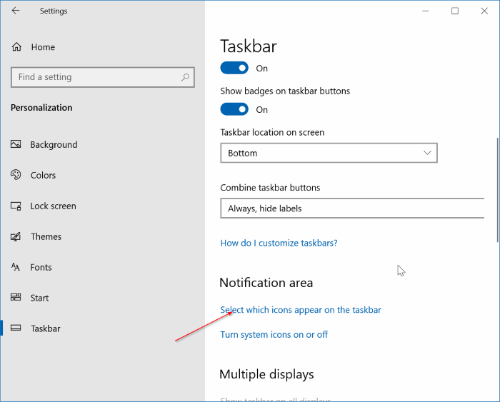Expand Bottom dropdown chevron arrow
This screenshot has width=500, height=402.
[427, 153]
